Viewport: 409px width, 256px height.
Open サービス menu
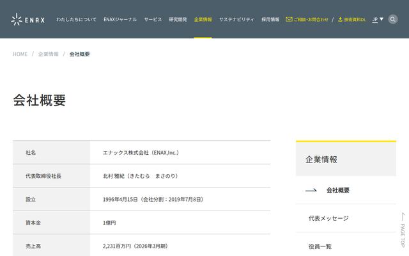pos(153,20)
